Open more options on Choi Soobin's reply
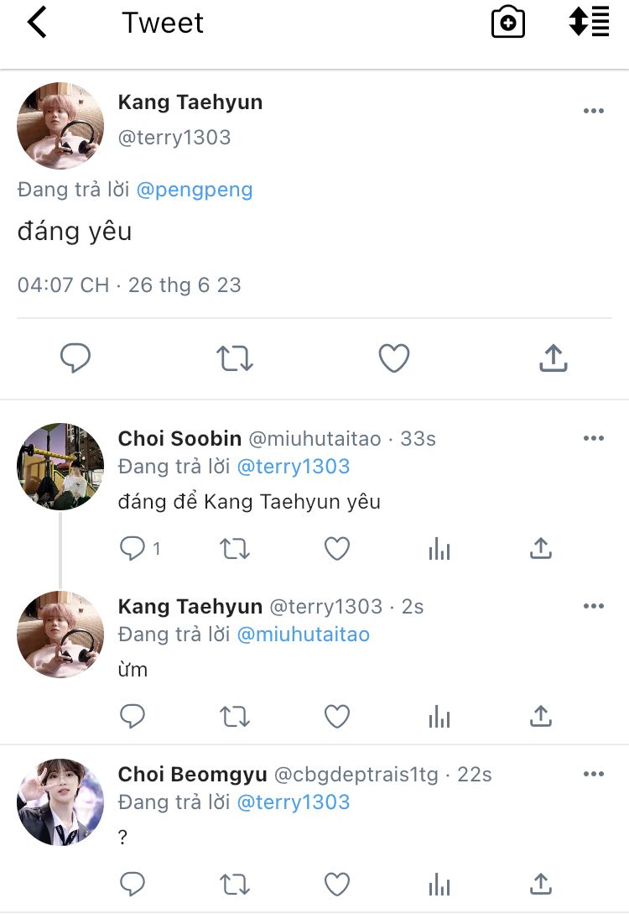The image size is (629, 914). (593, 438)
